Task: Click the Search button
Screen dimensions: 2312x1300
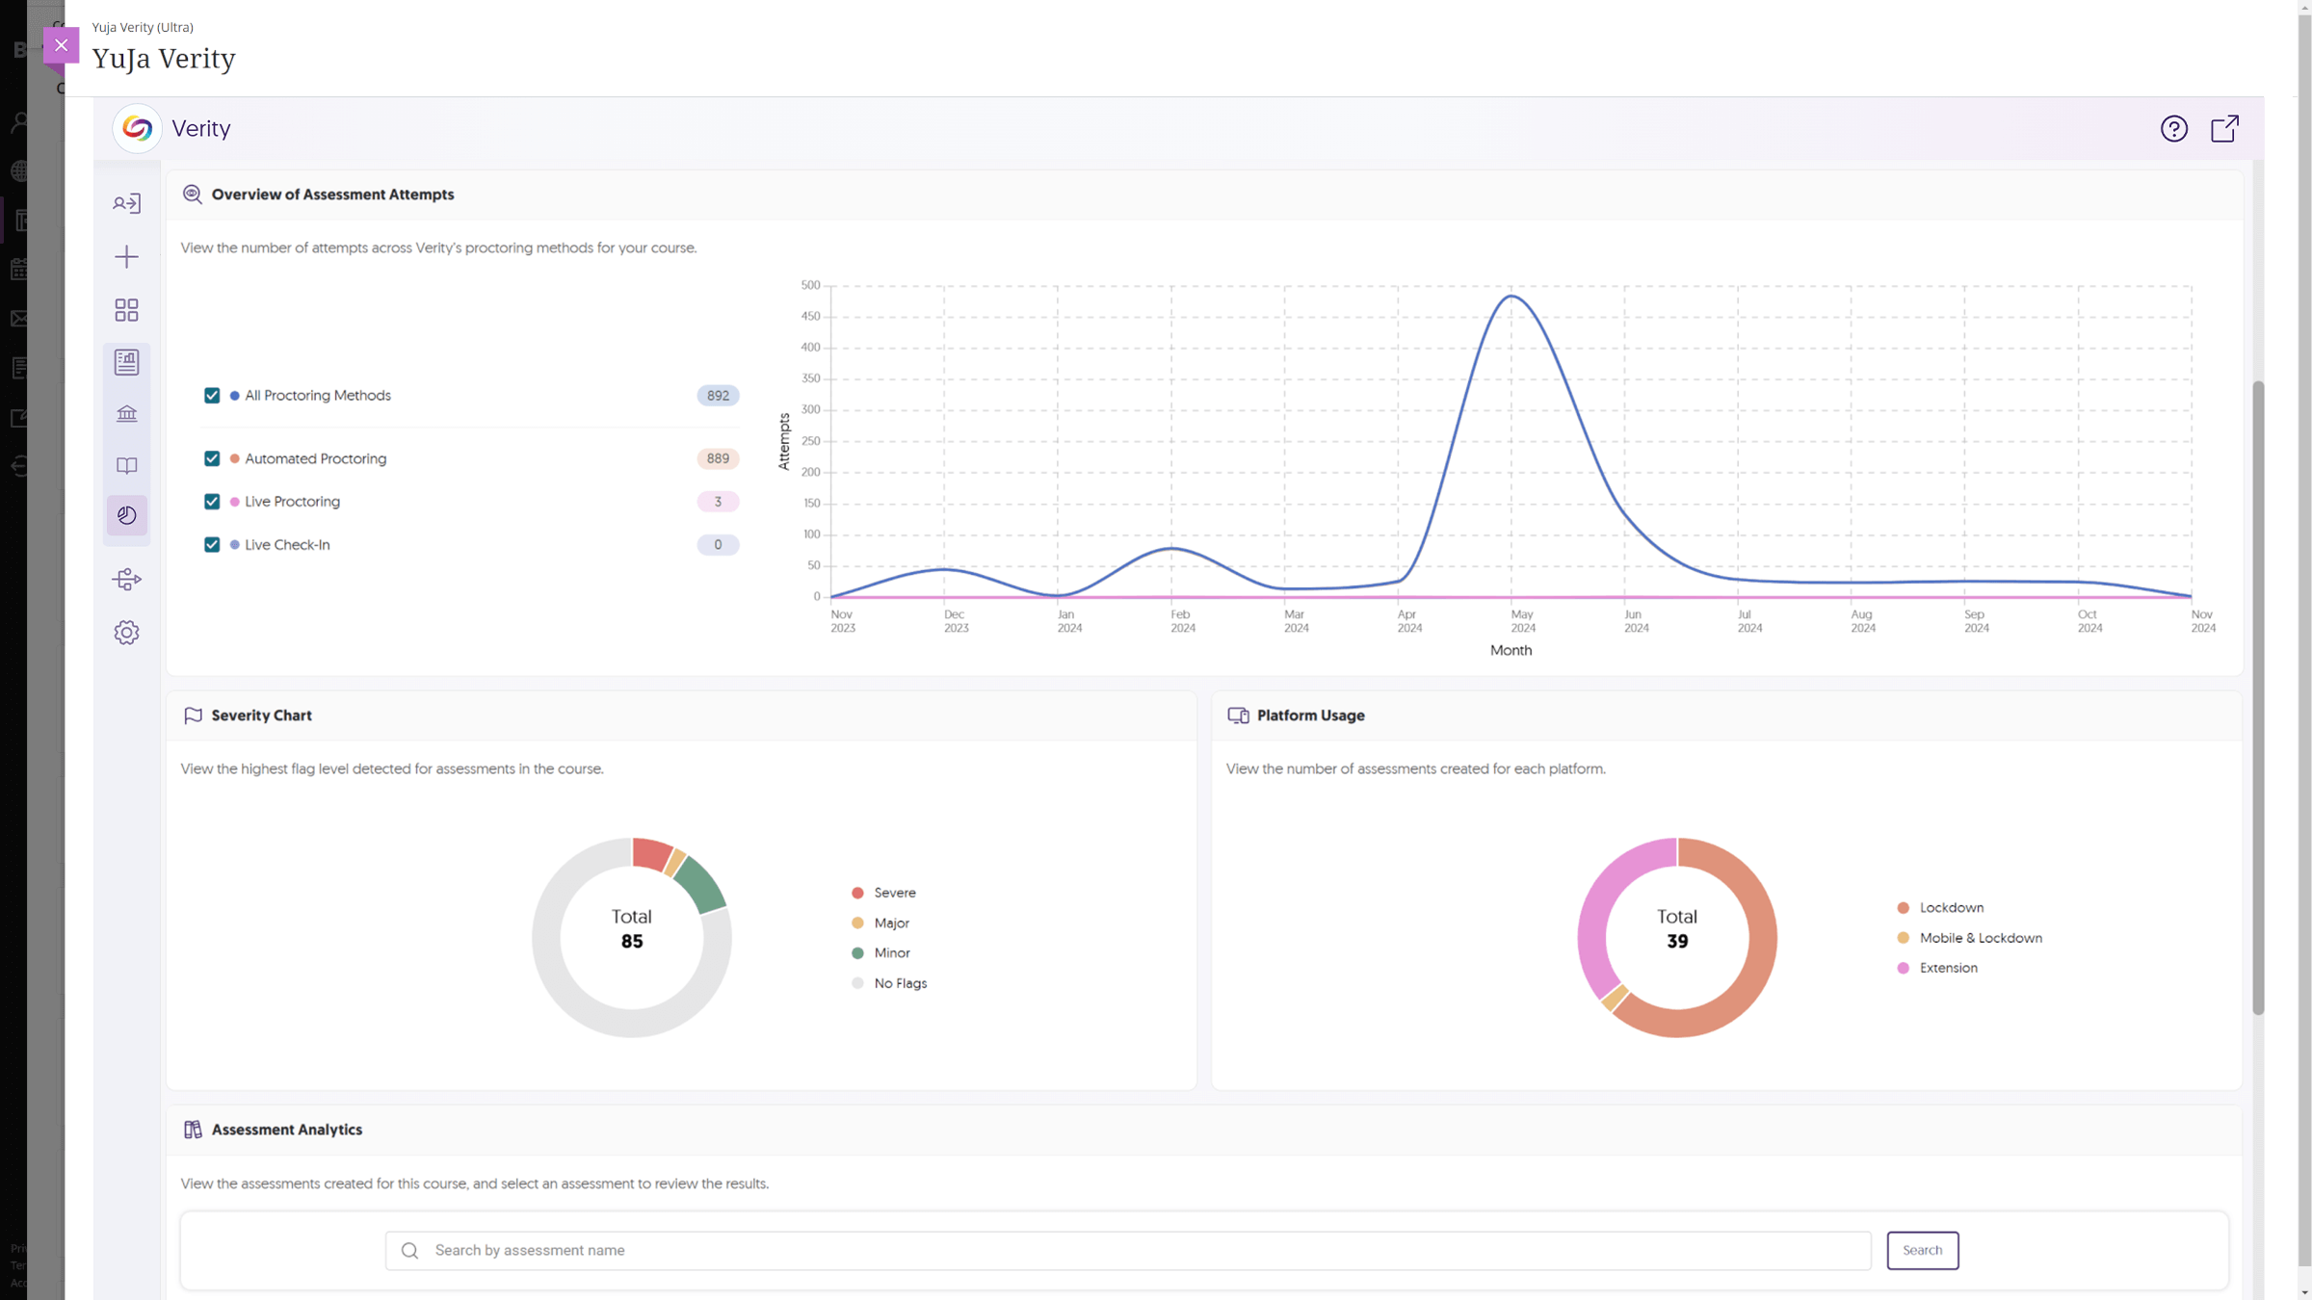Action: (x=1922, y=1250)
